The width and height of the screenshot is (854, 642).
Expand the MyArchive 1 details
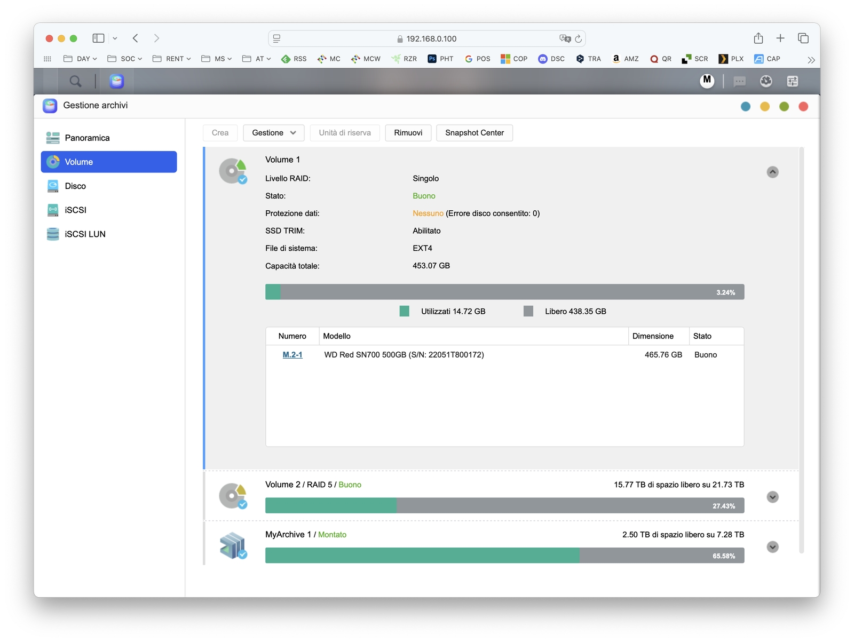[772, 547]
